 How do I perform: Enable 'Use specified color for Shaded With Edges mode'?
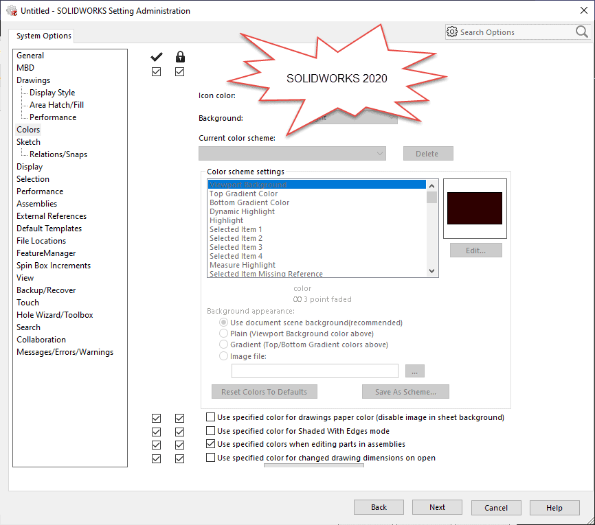(211, 430)
